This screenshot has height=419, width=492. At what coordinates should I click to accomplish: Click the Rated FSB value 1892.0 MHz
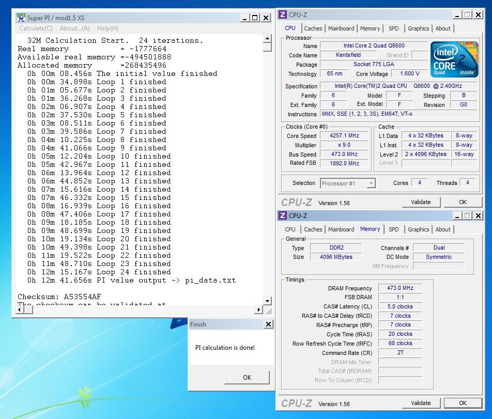pyautogui.click(x=345, y=163)
